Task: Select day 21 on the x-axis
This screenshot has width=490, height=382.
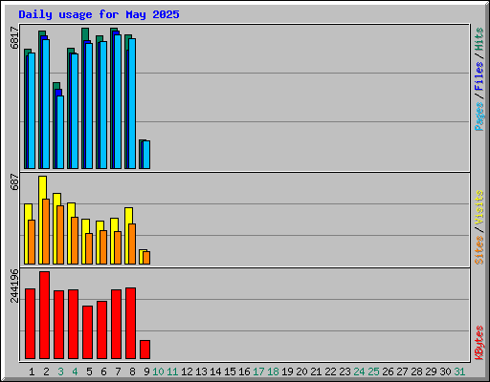Action: 316,371
